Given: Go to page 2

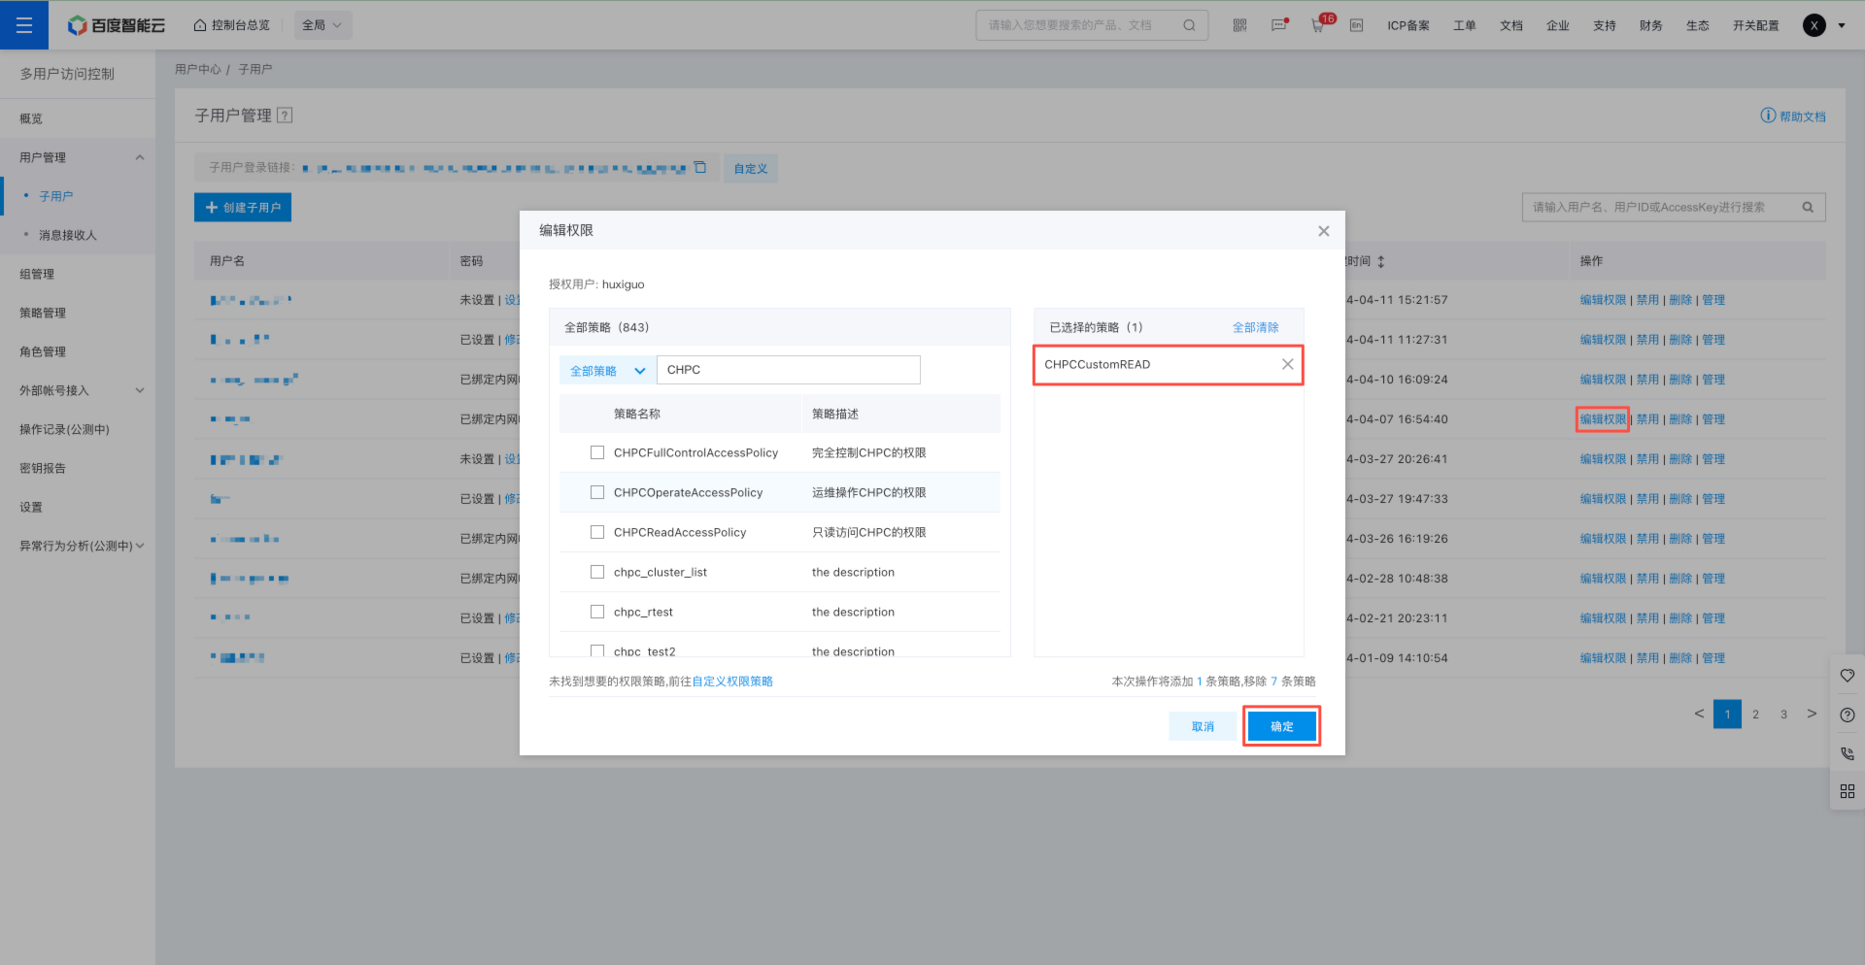Looking at the screenshot, I should coord(1755,714).
